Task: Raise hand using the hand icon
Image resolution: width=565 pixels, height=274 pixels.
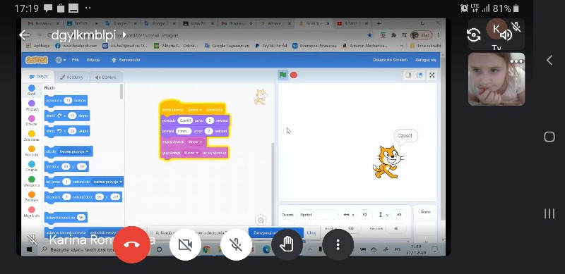Action: (x=287, y=244)
